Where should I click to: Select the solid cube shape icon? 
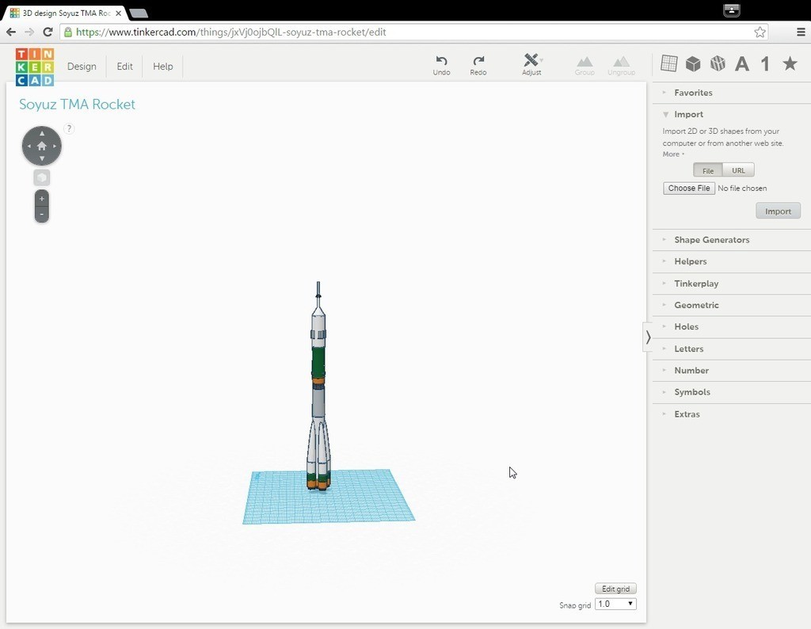click(693, 63)
